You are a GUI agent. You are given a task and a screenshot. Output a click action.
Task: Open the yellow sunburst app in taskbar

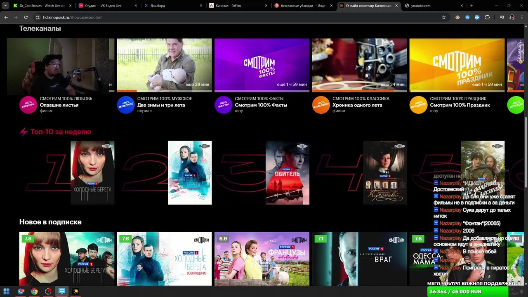pos(75,291)
